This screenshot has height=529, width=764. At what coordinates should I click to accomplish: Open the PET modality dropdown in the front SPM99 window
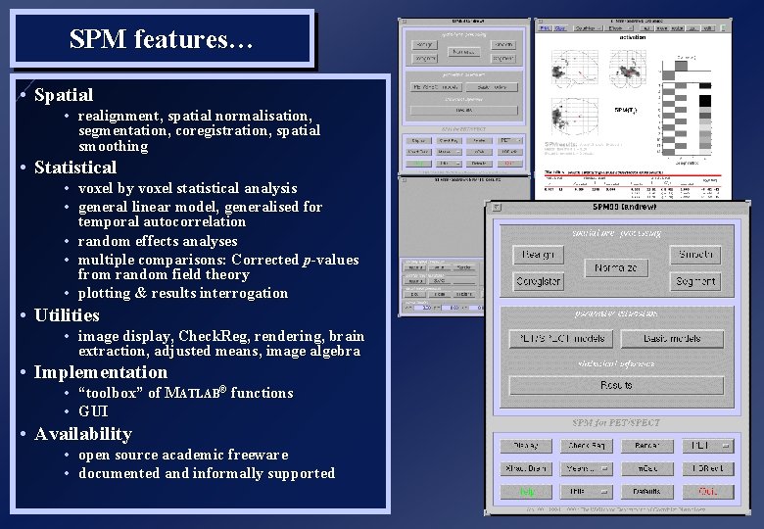(708, 445)
